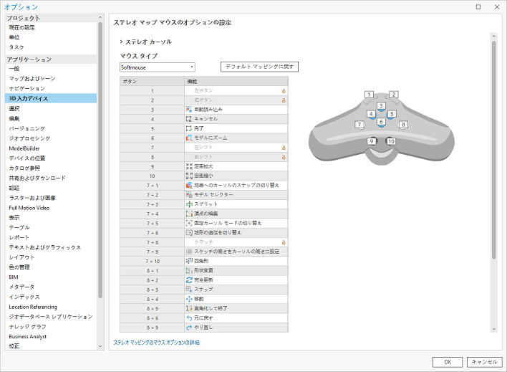Select the スプリット function icon
This screenshot has height=372, width=507.
(189, 204)
